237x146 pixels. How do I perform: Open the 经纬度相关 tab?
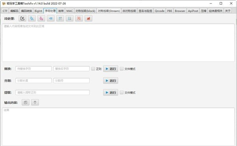click(216, 11)
